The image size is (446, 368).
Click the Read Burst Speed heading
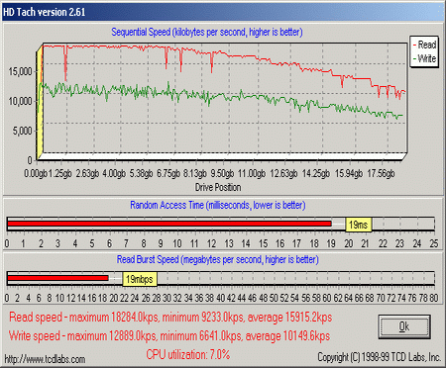coord(218,259)
